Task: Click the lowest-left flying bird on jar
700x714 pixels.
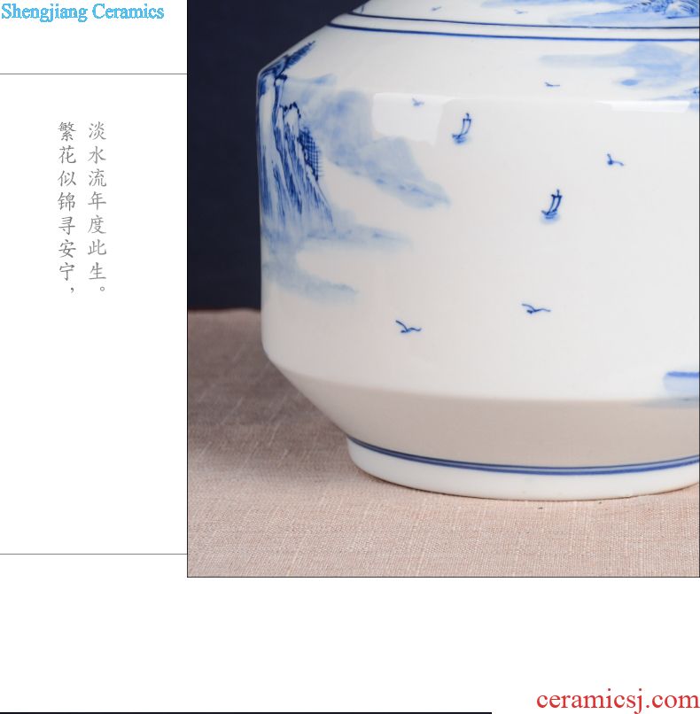Action: tap(408, 327)
